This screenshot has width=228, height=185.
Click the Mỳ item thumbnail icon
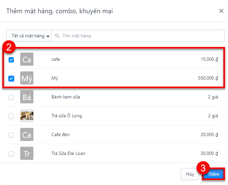pos(27,78)
